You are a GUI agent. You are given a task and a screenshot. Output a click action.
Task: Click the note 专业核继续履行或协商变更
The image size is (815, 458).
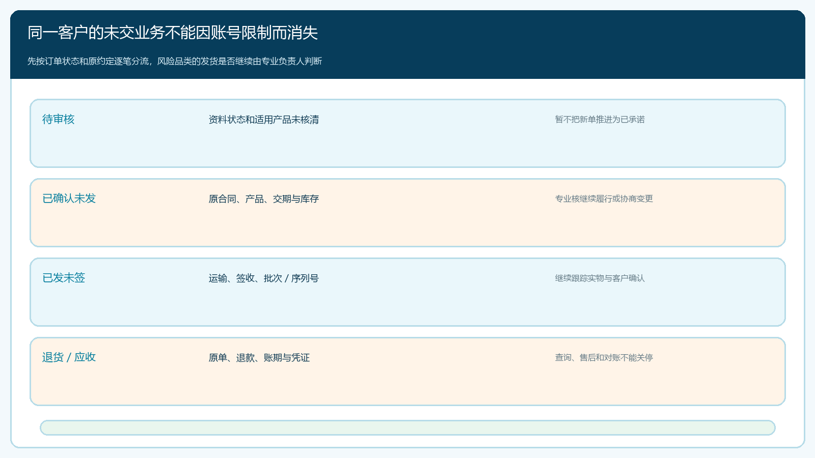tap(604, 199)
